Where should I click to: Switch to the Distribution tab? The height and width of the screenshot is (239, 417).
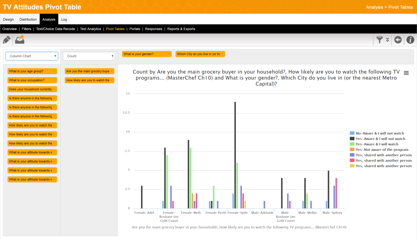[x=28, y=19]
